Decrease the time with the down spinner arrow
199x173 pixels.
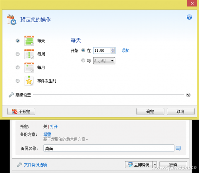click(x=112, y=52)
